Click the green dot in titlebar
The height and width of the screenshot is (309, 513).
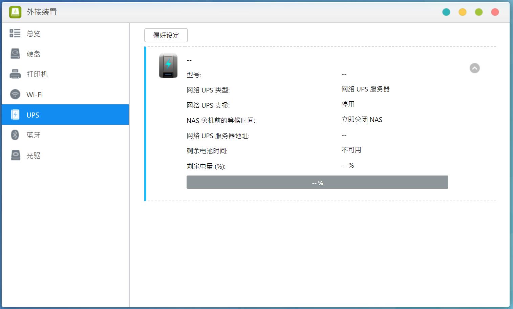coord(478,12)
